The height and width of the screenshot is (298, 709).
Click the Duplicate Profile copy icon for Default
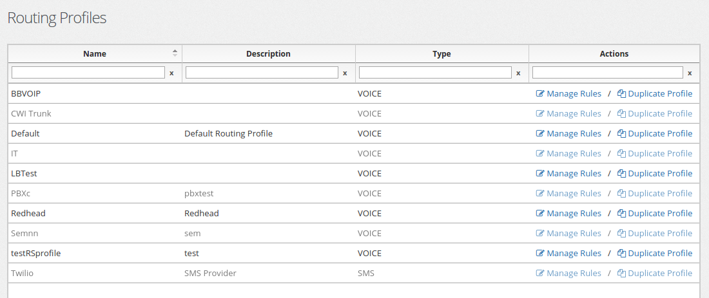tap(622, 133)
